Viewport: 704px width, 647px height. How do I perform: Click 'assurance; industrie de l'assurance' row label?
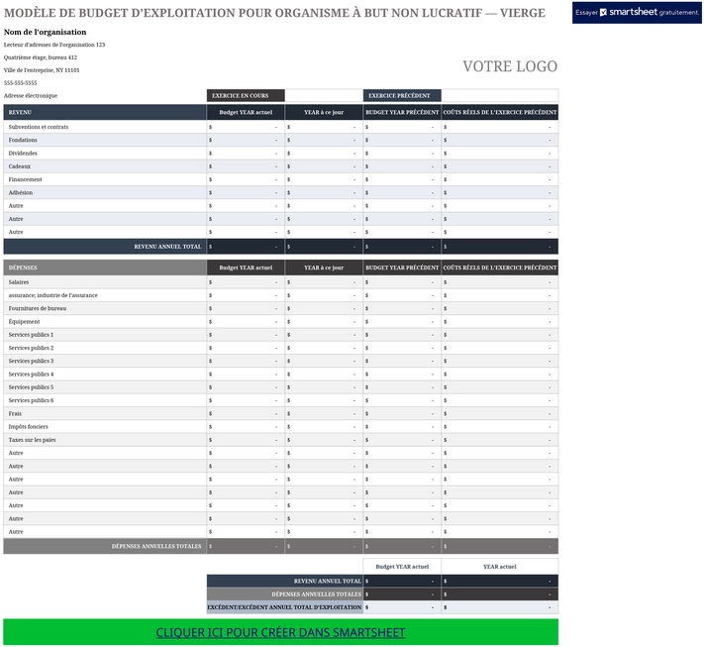pyautogui.click(x=53, y=295)
